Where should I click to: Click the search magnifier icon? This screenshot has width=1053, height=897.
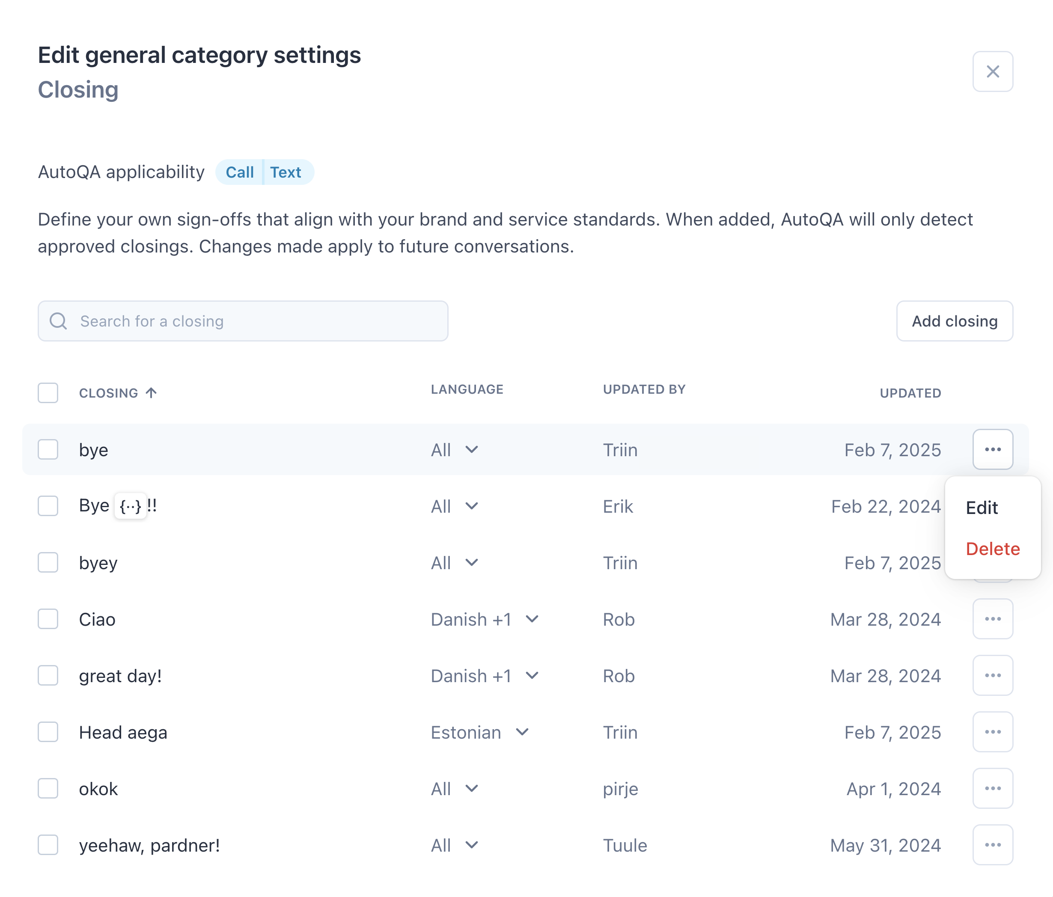coord(58,321)
